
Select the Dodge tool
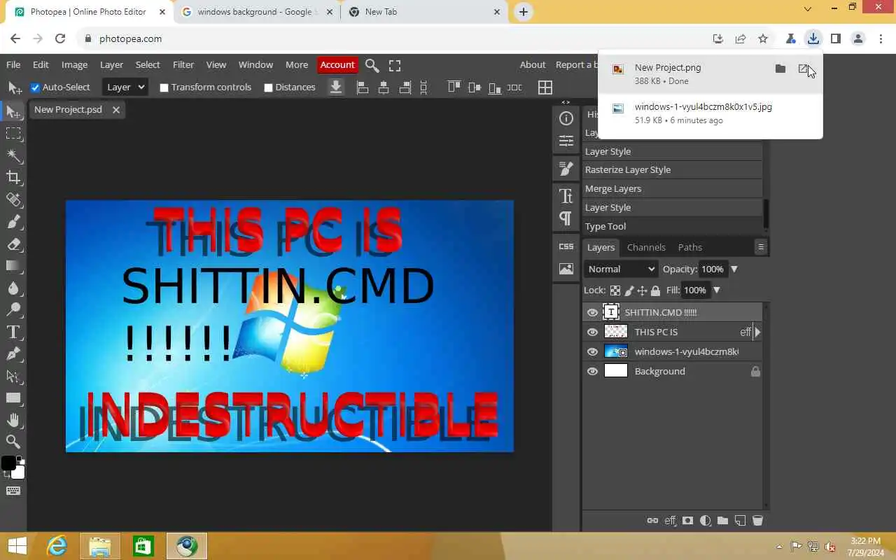(13, 309)
